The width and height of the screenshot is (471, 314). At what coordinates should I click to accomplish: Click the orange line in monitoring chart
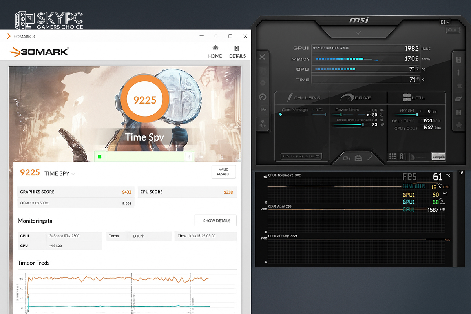(118, 279)
